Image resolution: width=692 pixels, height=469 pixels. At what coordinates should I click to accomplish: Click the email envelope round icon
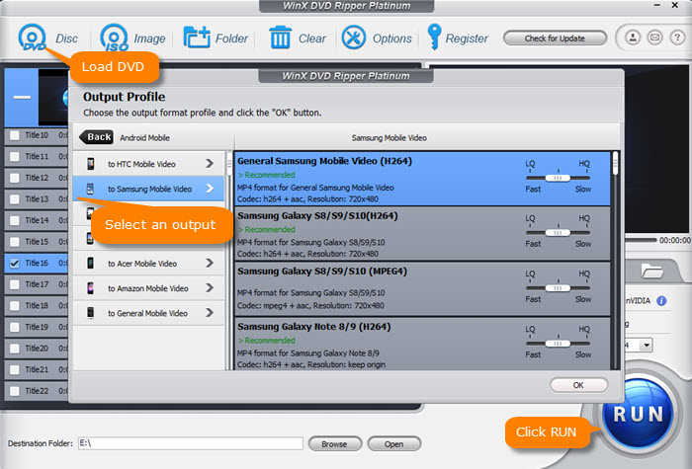tap(654, 38)
